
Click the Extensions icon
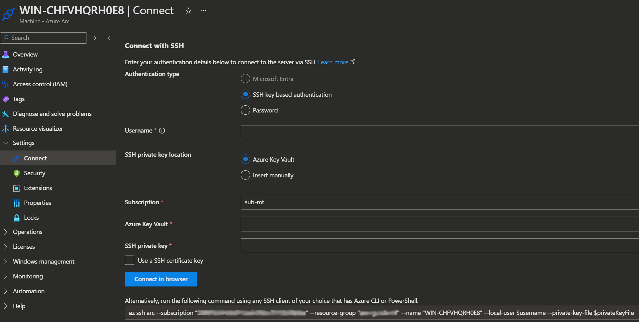[17, 188]
